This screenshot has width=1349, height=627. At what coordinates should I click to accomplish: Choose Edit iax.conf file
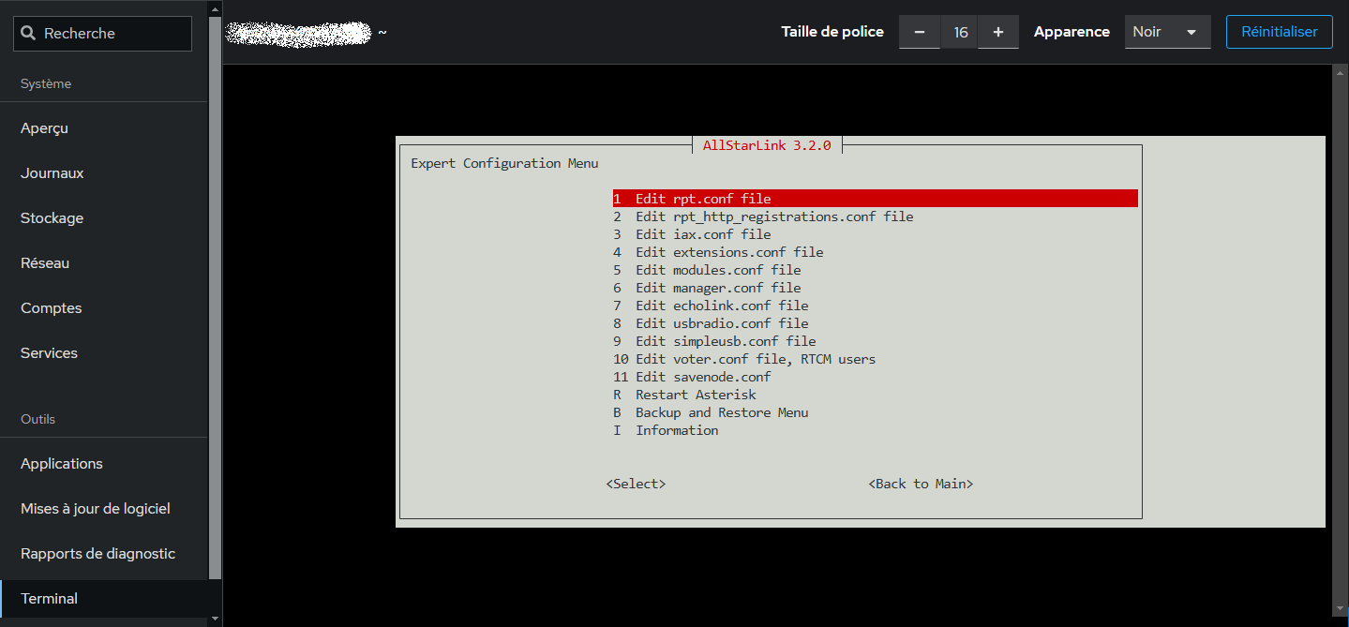(692, 234)
